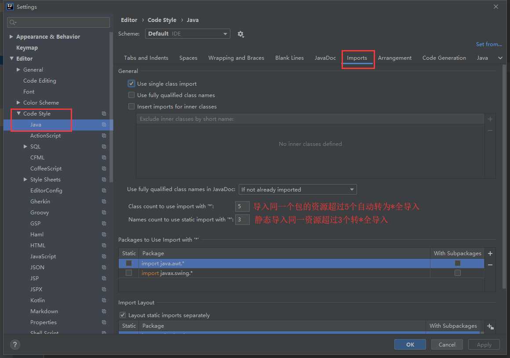Click the icon beside CoffeeScript row

point(104,169)
